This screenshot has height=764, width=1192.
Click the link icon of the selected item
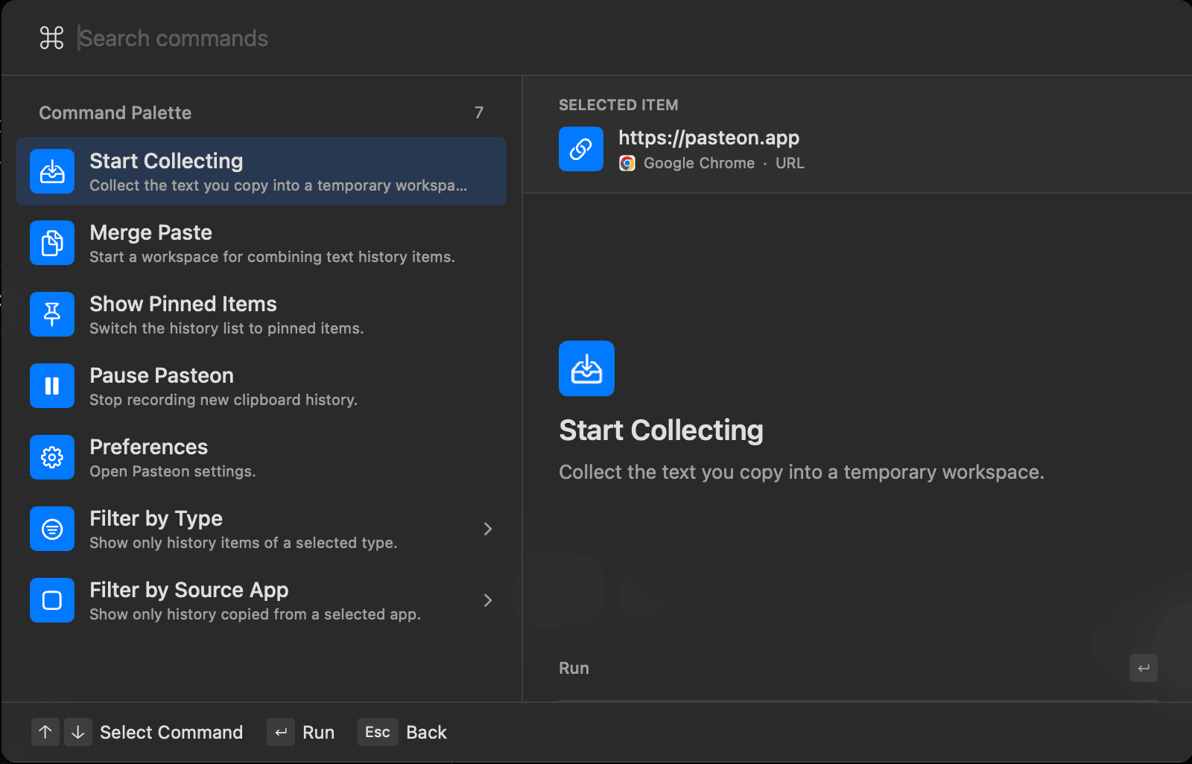pos(581,149)
